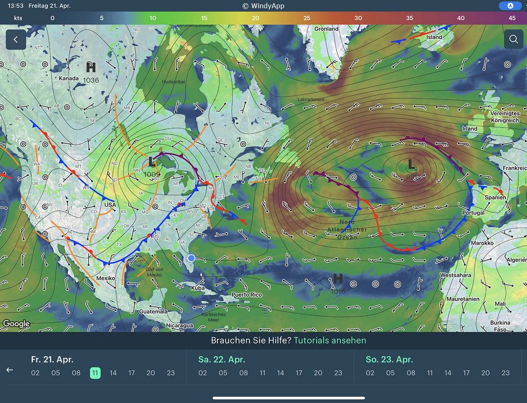Open the Tutorials ansehen link
The width and height of the screenshot is (527, 403).
(x=330, y=341)
